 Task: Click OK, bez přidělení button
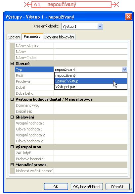[x=87, y=187]
